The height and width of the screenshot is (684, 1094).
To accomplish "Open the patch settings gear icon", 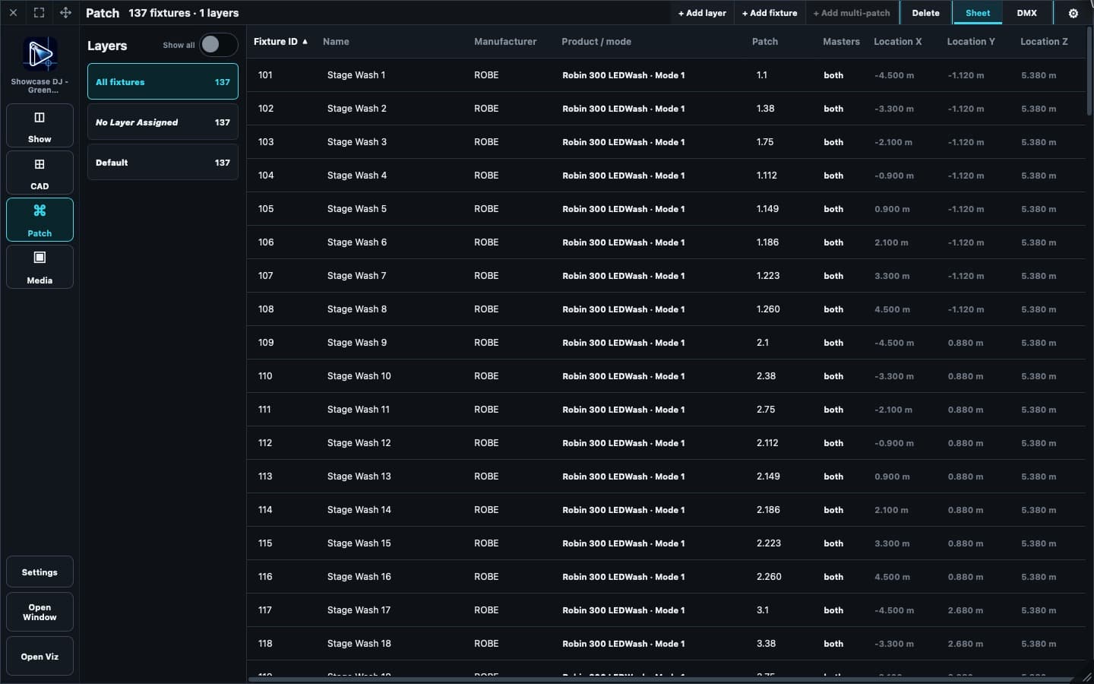I will pos(1073,13).
